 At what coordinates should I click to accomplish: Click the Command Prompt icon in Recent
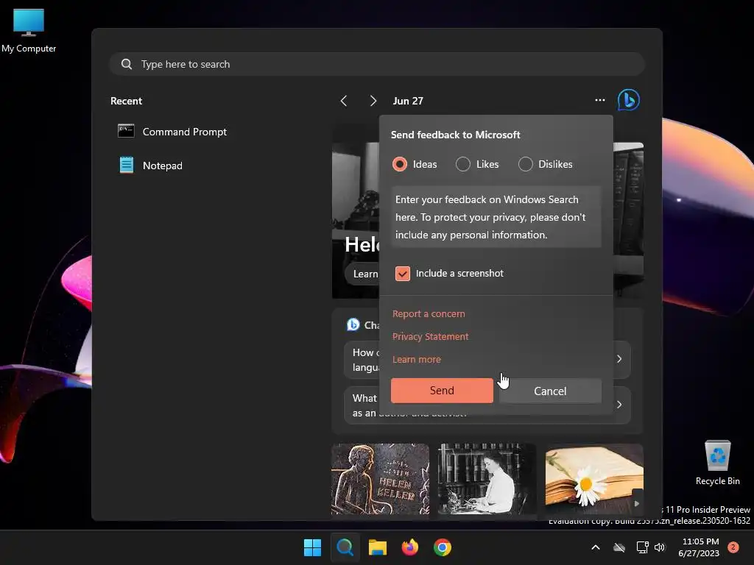pos(126,131)
